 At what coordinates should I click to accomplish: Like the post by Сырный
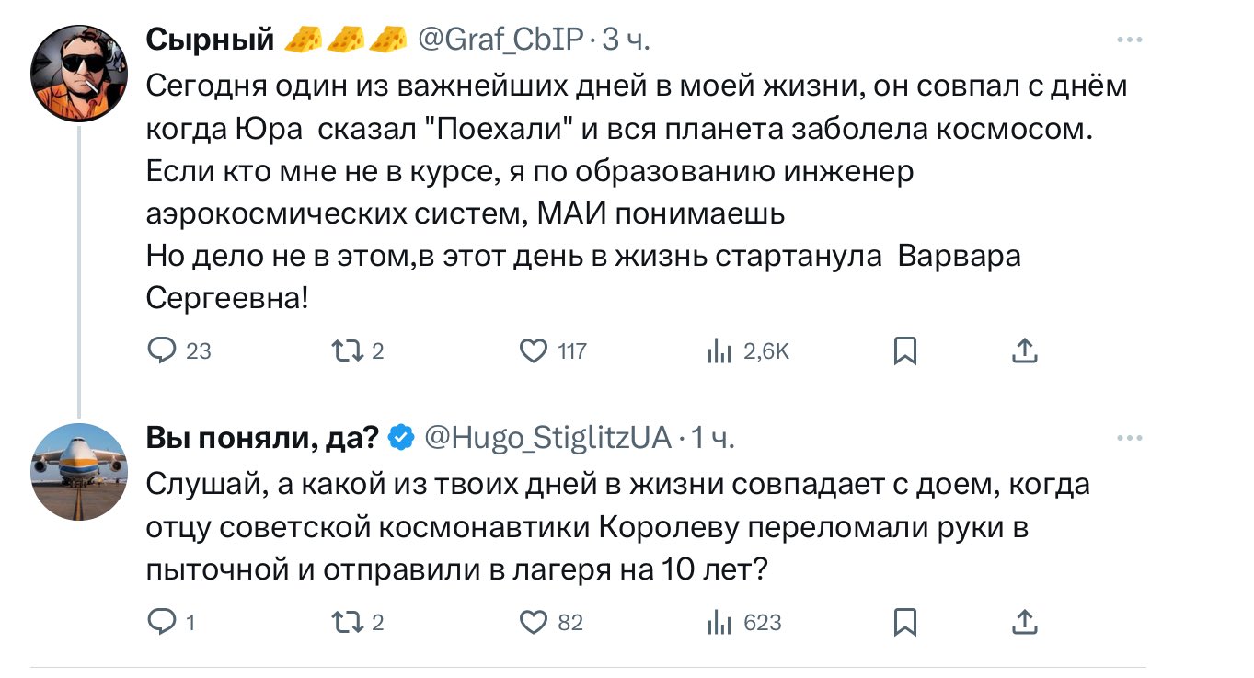pos(534,350)
